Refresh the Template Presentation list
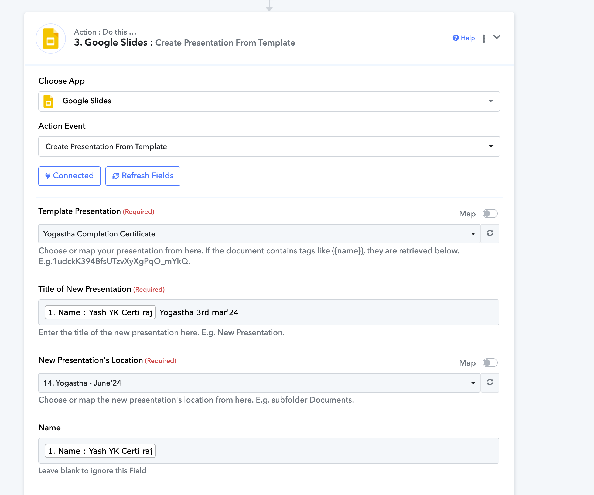Screen dimensions: 594x495 tap(490, 233)
